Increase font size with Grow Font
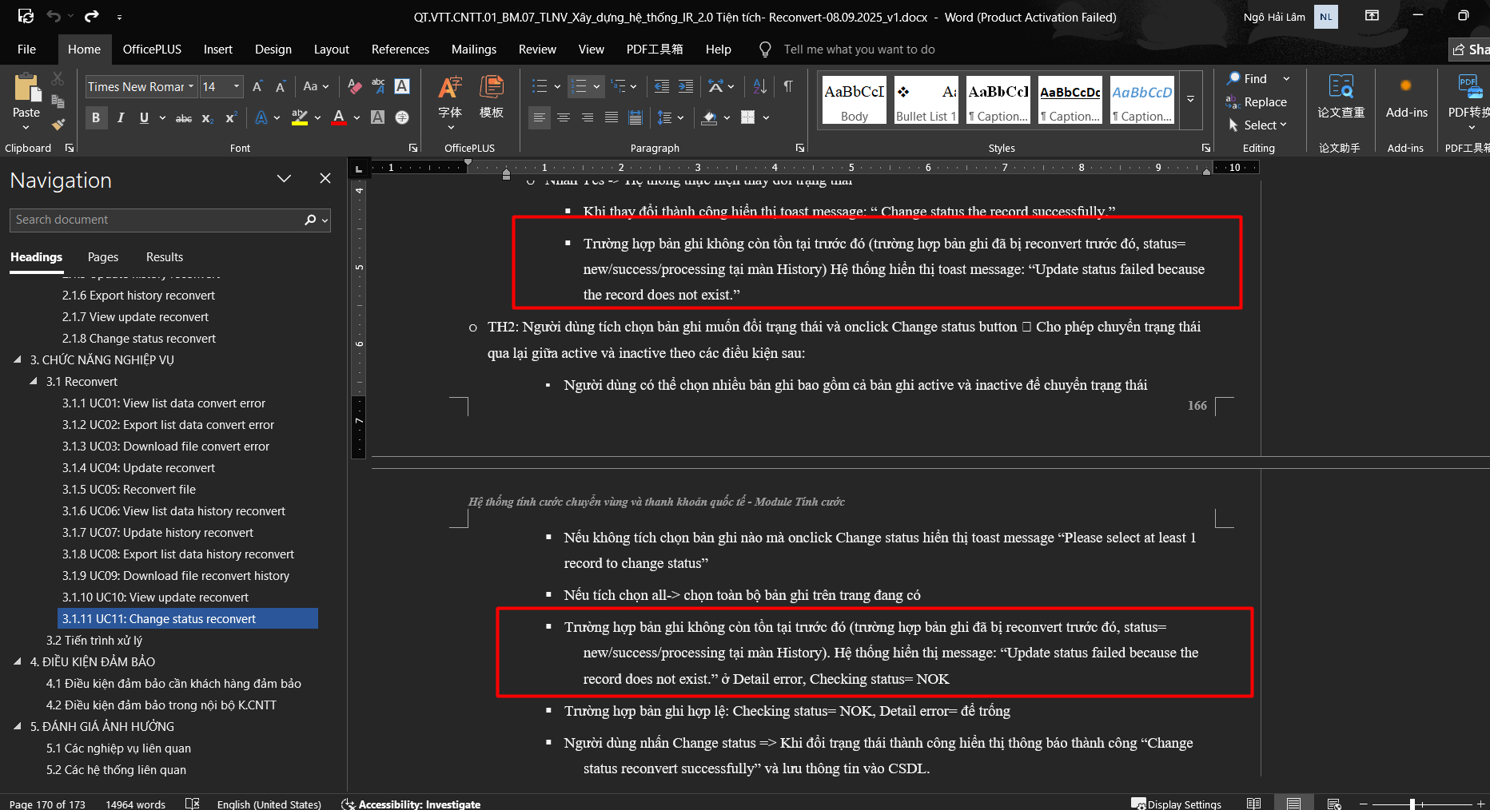The width and height of the screenshot is (1490, 810). pyautogui.click(x=257, y=86)
